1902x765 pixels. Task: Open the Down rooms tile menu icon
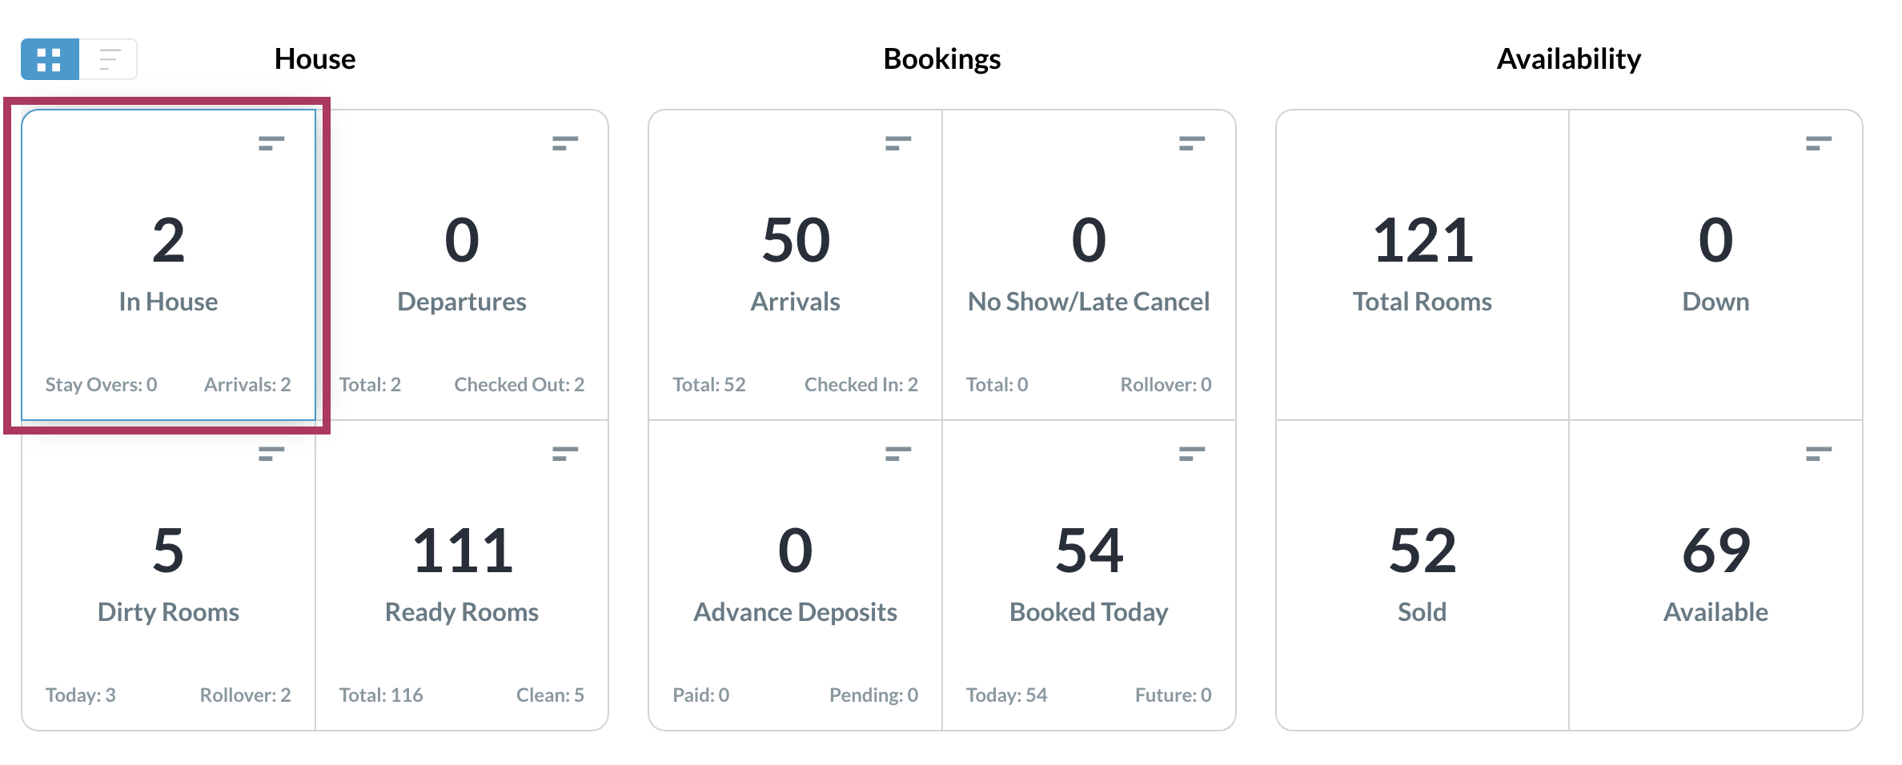[x=1819, y=143]
